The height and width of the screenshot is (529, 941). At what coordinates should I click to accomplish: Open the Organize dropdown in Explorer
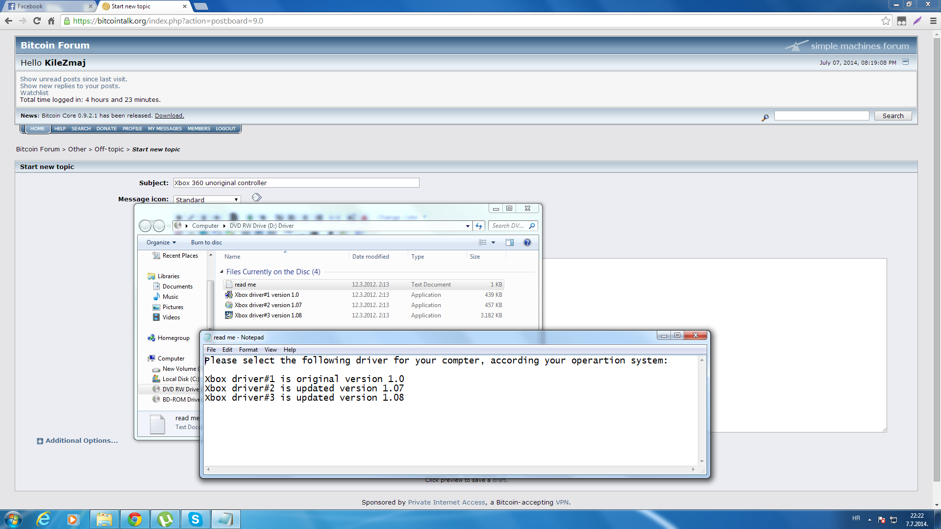(161, 242)
